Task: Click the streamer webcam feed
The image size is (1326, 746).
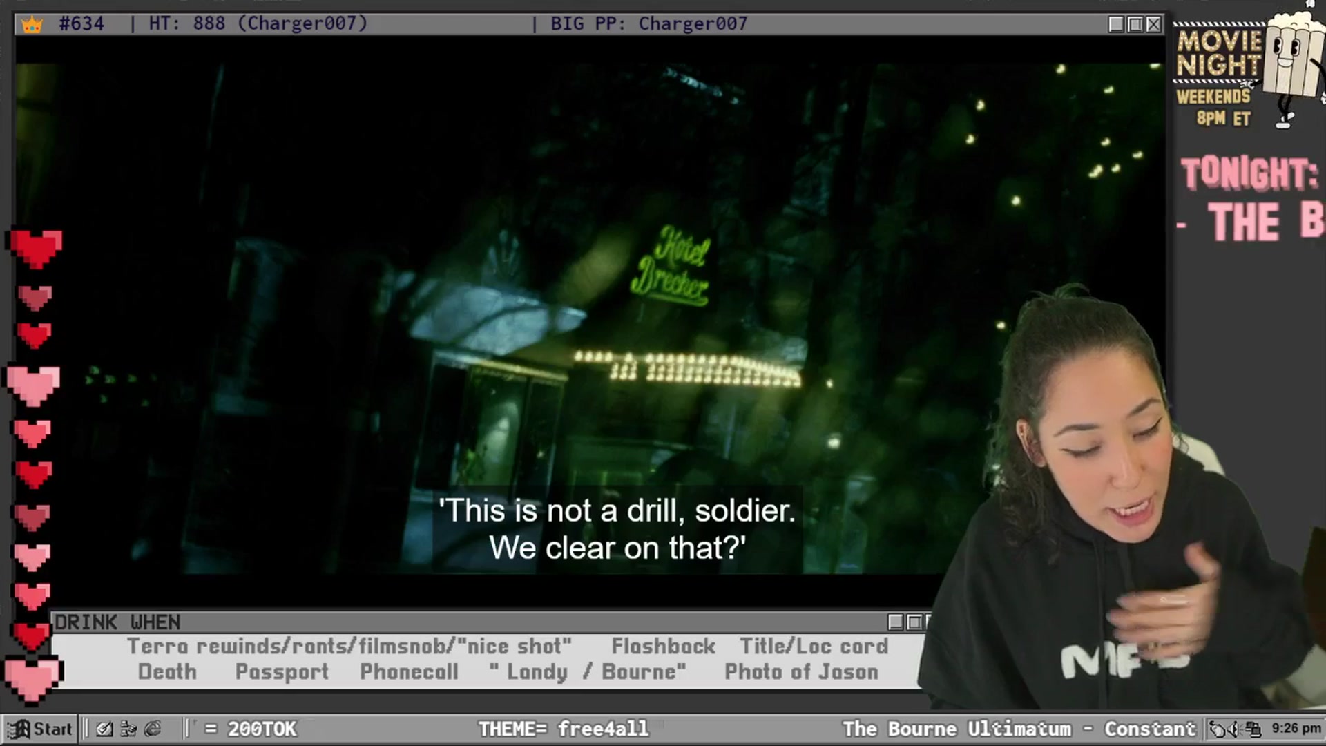Action: click(1119, 497)
